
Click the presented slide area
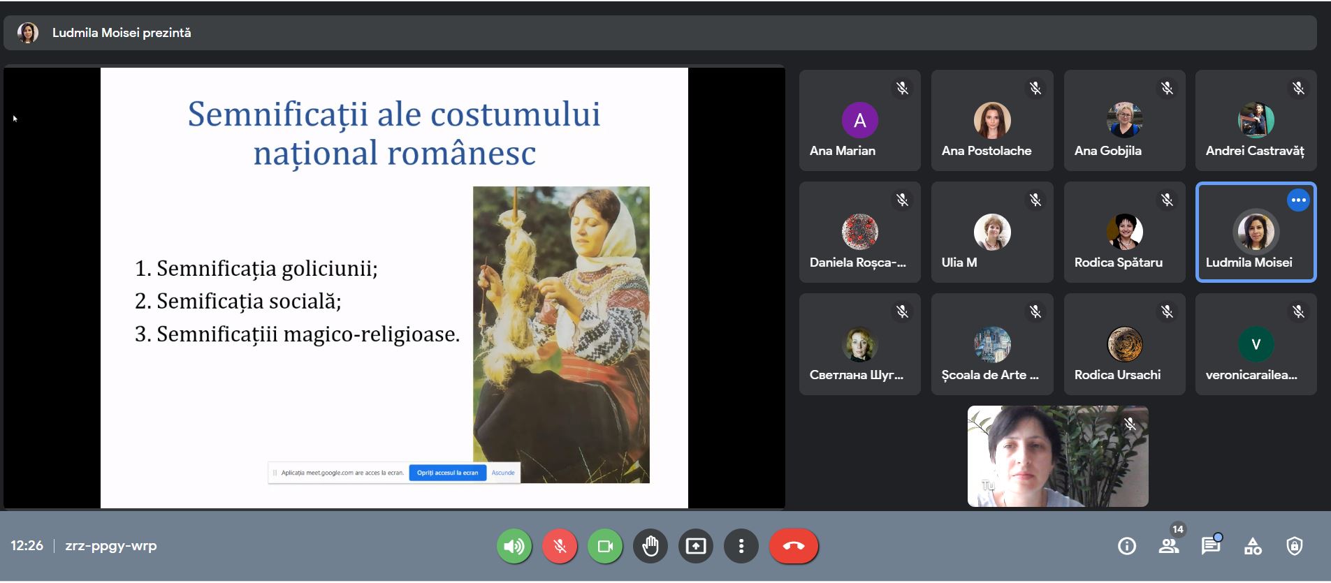tap(394, 288)
